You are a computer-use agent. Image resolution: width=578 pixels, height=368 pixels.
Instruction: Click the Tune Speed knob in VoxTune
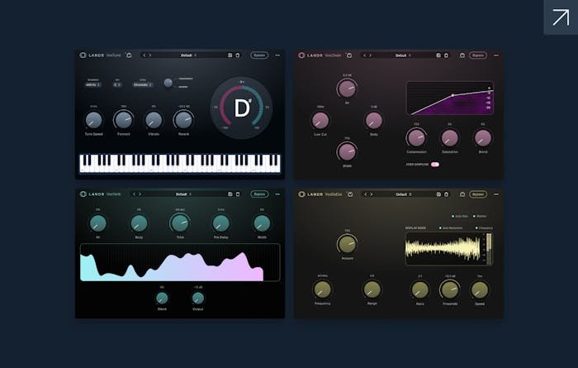point(93,121)
